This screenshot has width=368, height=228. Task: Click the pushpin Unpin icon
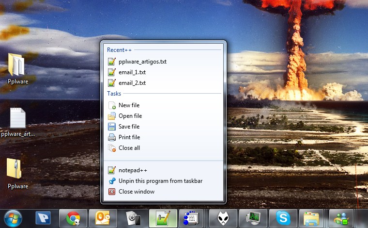(112, 181)
